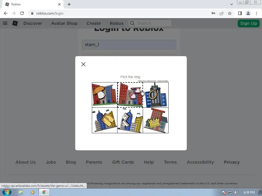
Task: Pick the microscope image tile
Action: coord(130,120)
